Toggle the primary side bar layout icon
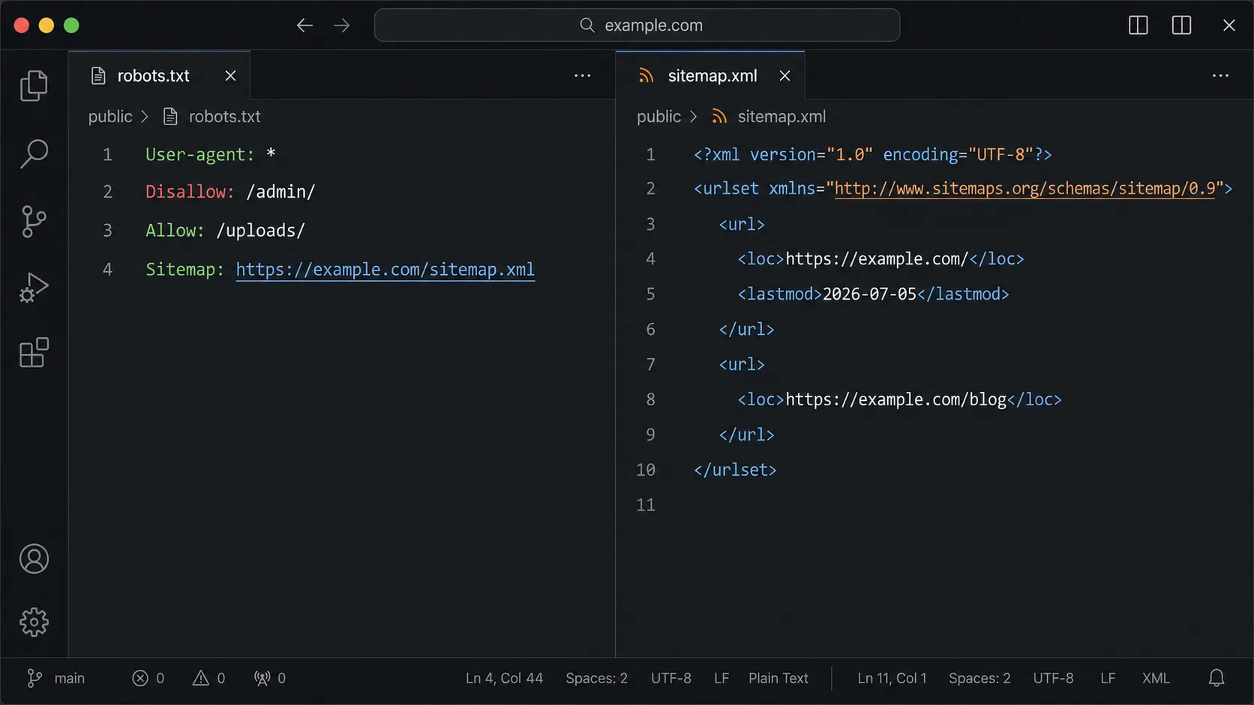The image size is (1254, 705). [1138, 25]
